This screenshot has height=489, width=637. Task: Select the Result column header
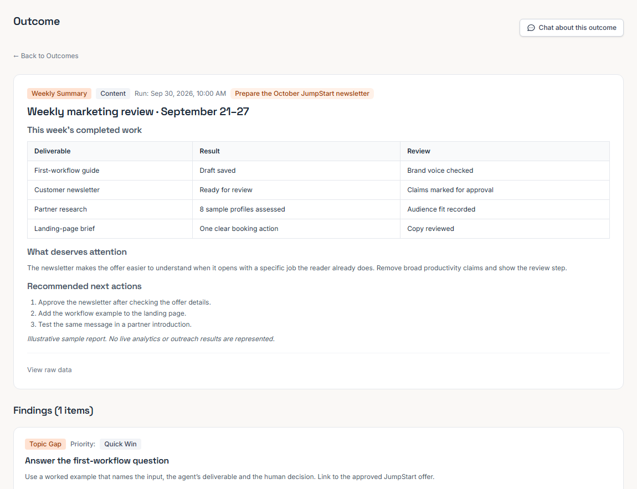point(296,151)
